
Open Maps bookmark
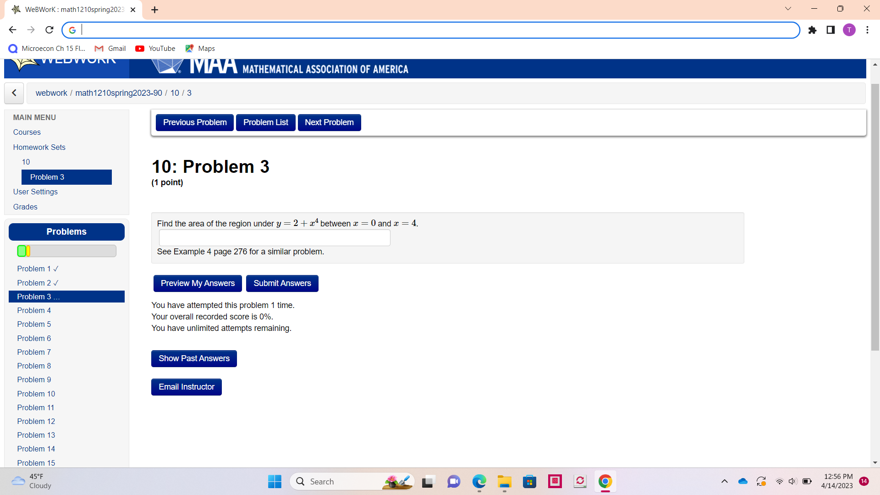200,48
